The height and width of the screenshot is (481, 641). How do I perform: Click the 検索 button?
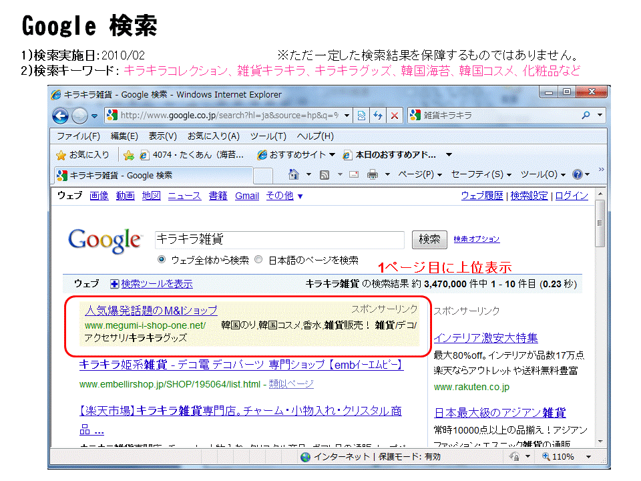pyautogui.click(x=429, y=239)
